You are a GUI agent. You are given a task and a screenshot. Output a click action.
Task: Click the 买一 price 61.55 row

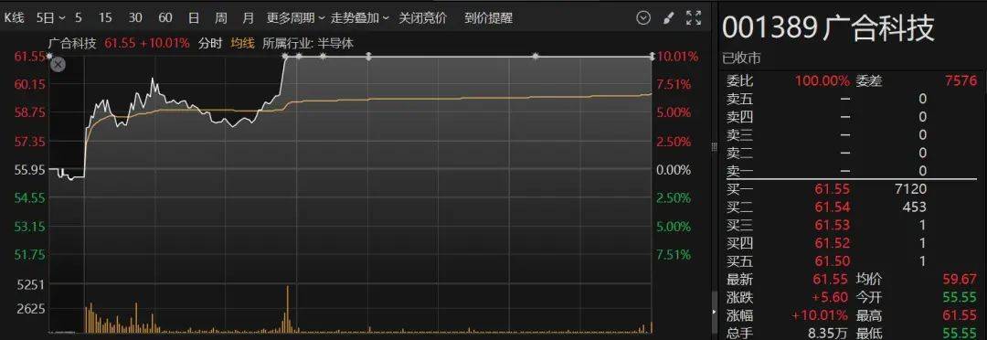click(851, 189)
